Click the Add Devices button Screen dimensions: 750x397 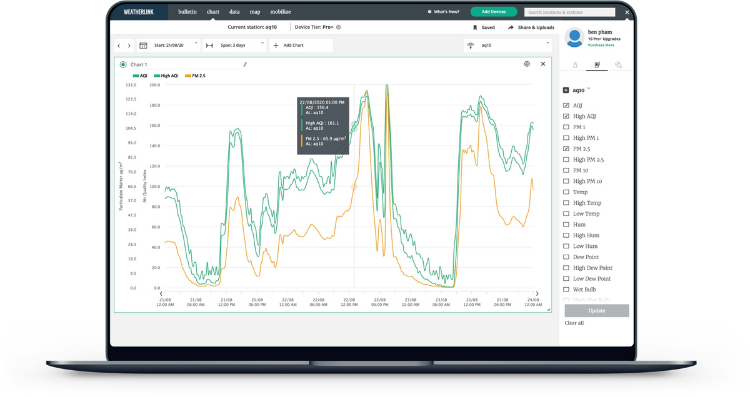coord(494,12)
